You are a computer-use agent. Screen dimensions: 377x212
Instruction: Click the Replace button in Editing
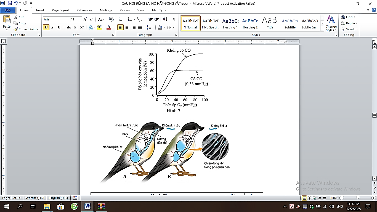(x=349, y=23)
